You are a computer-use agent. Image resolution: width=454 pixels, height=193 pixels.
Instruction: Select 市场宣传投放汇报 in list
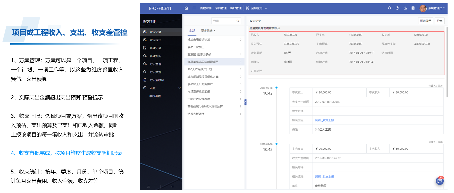(x=214, y=91)
